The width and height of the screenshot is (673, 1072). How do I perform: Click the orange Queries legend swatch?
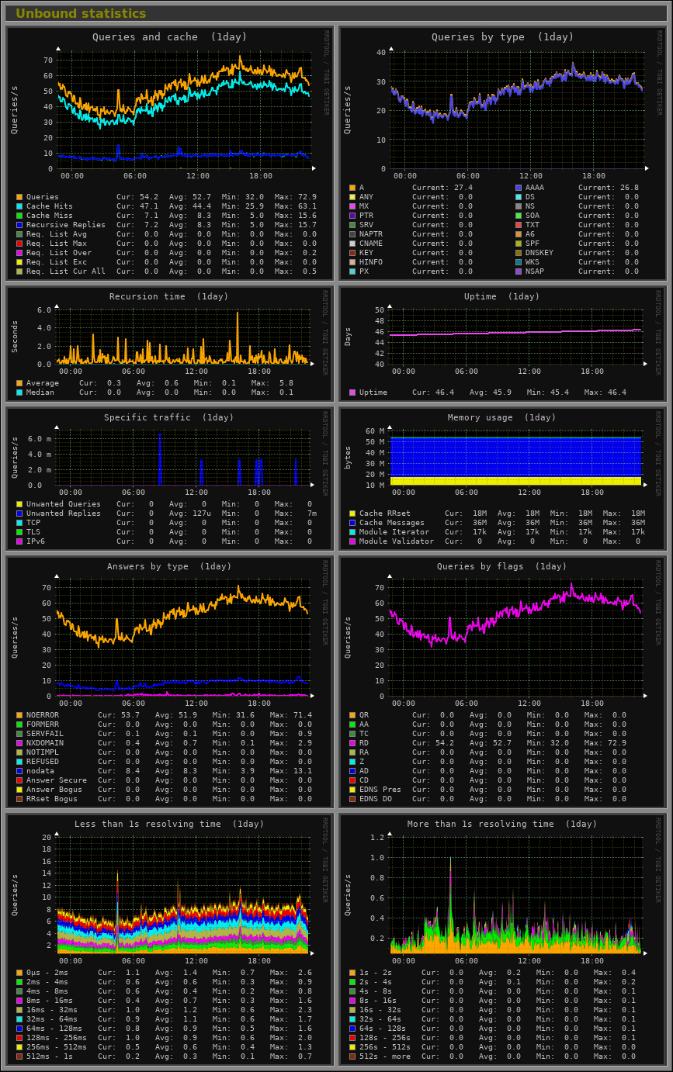pos(19,197)
